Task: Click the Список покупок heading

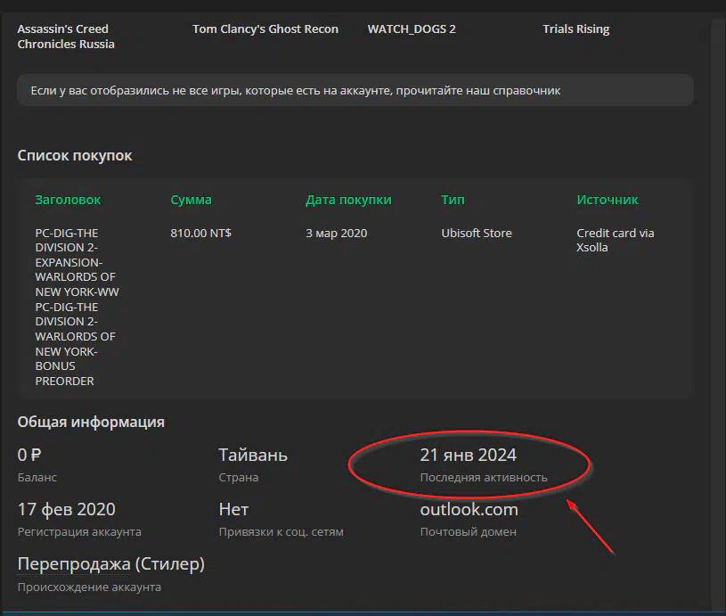Action: tap(75, 155)
